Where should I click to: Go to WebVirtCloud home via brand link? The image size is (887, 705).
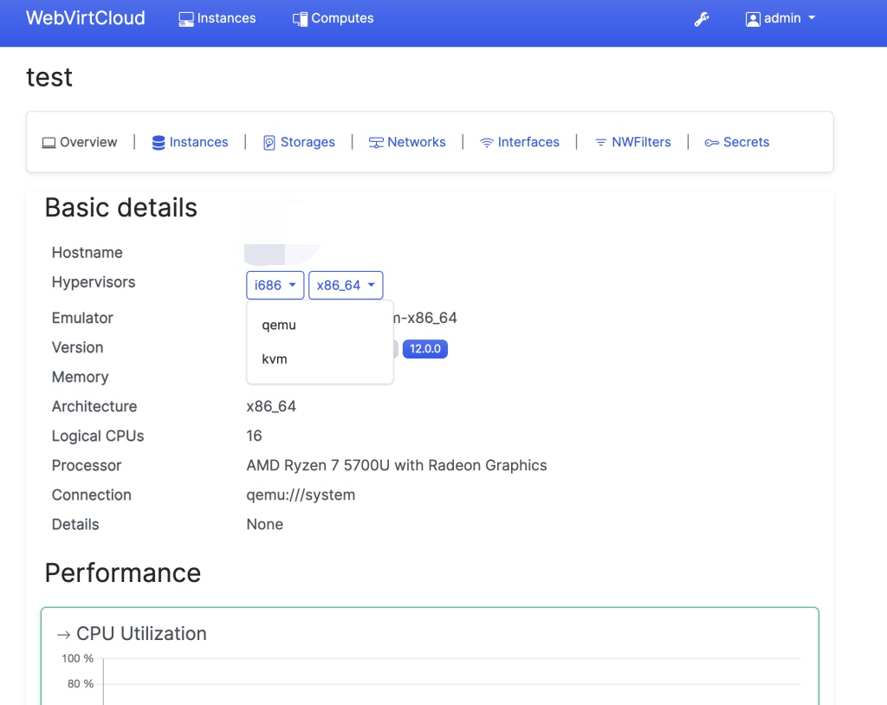point(86,18)
